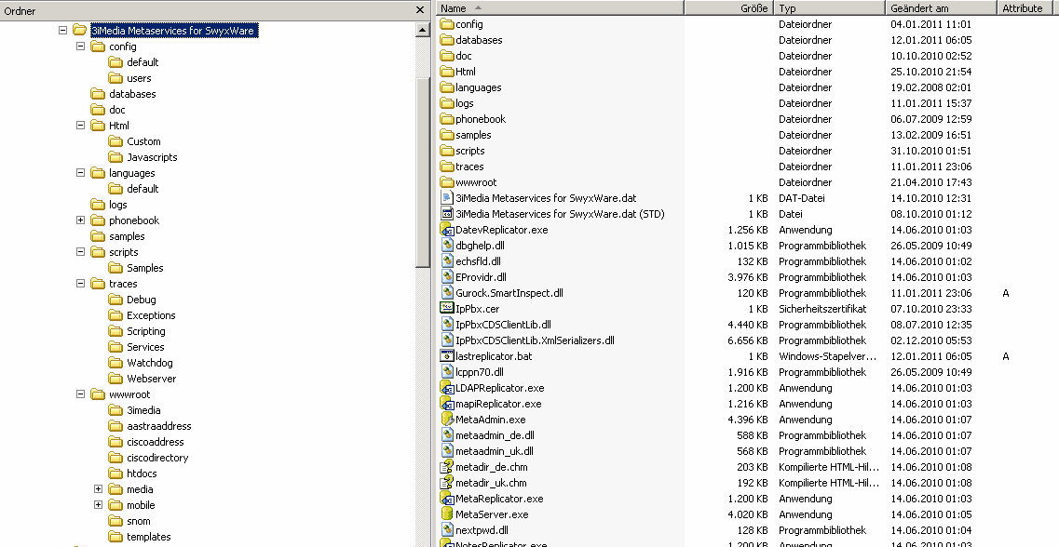Expand the phonebook folder in the tree
Viewport: 1059px width, 547px height.
[x=80, y=220]
